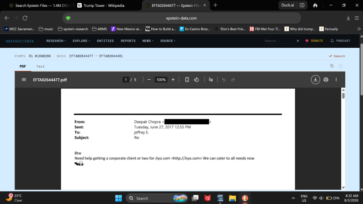Click the search submit arrow icon
The width and height of the screenshot is (363, 204).
pos(298,41)
